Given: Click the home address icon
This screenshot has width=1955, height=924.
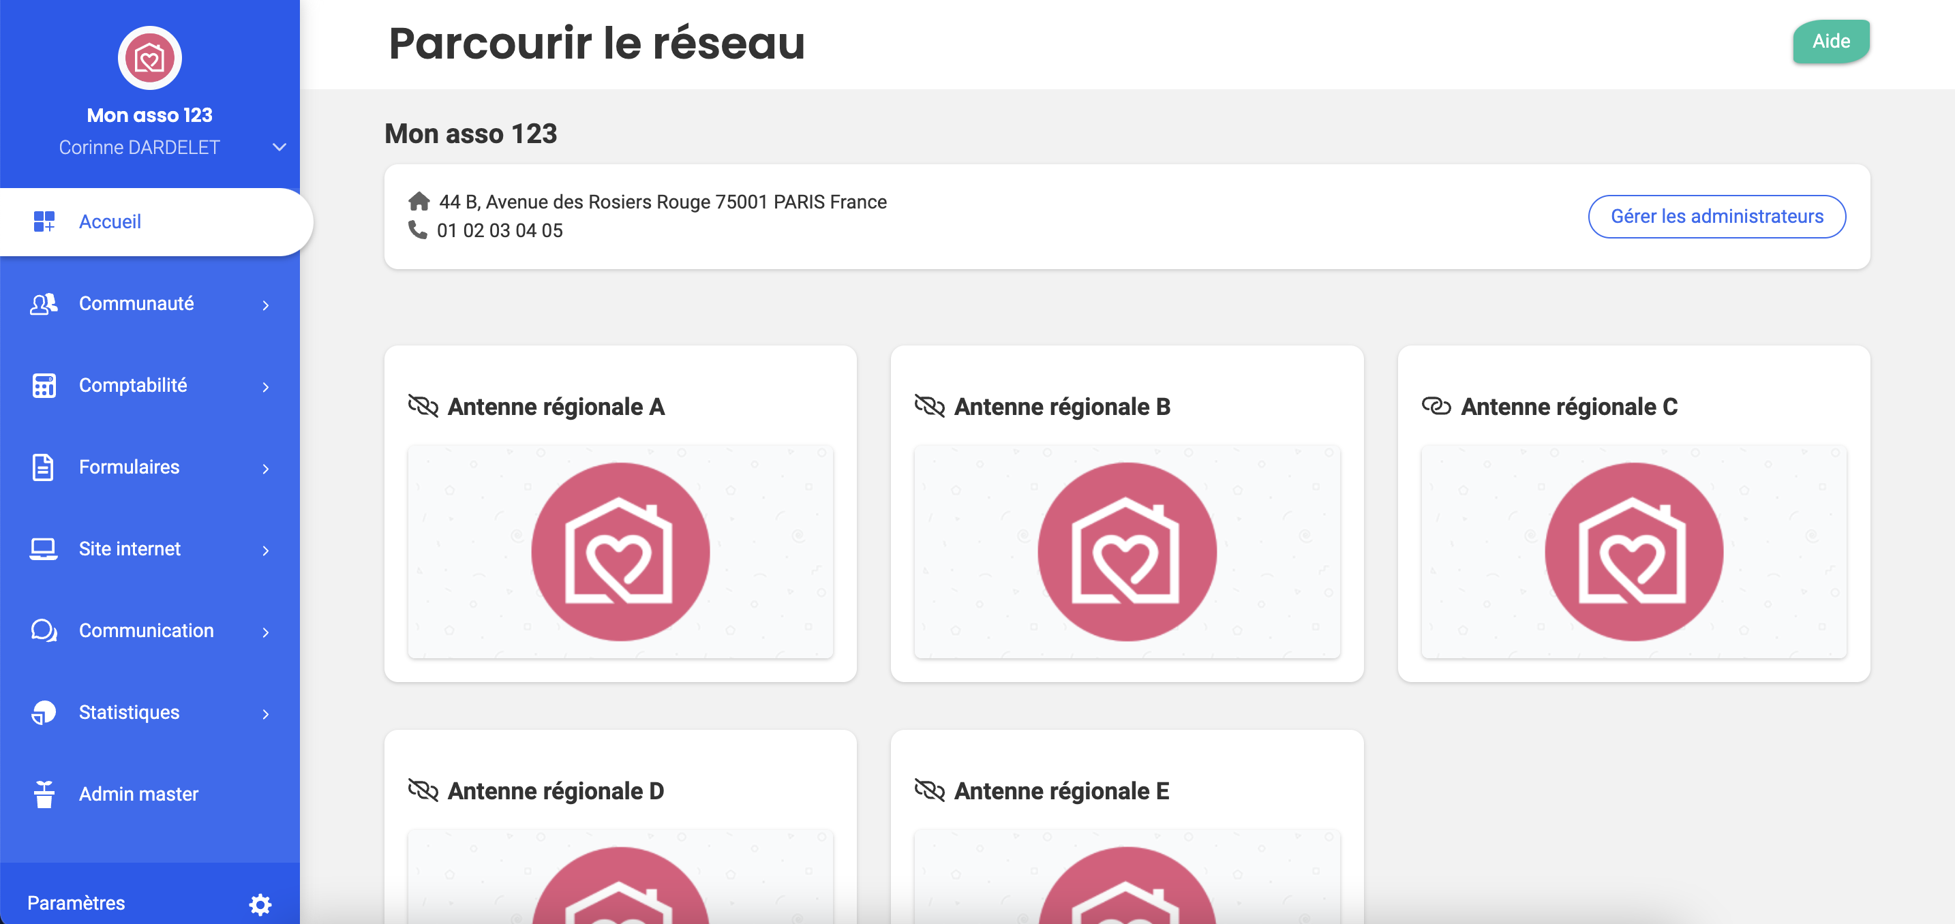Looking at the screenshot, I should [x=419, y=201].
